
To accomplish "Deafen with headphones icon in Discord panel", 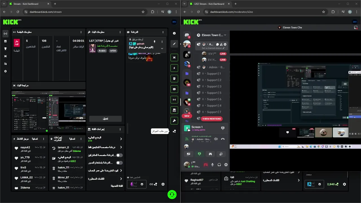I will [x=219, y=165].
